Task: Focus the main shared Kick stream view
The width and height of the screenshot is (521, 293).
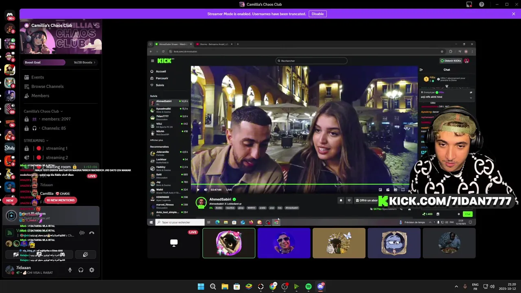Action: click(x=311, y=133)
